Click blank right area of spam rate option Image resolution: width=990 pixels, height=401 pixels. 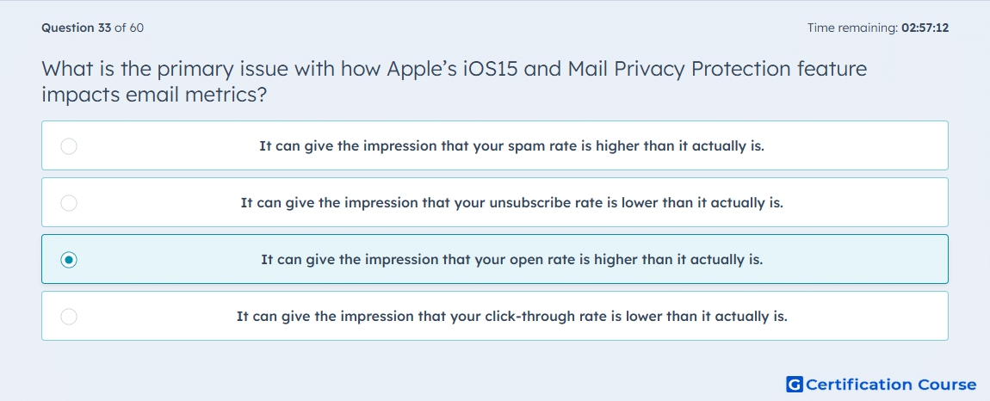click(x=871, y=146)
